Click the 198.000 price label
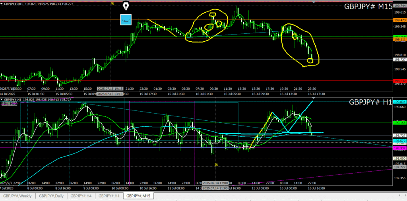This screenshot has height=201, width=407. [x=400, y=158]
